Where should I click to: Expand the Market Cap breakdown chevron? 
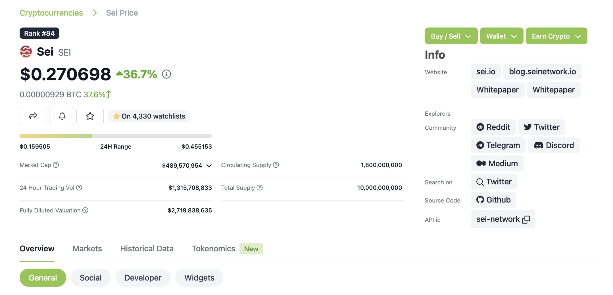coord(209,166)
